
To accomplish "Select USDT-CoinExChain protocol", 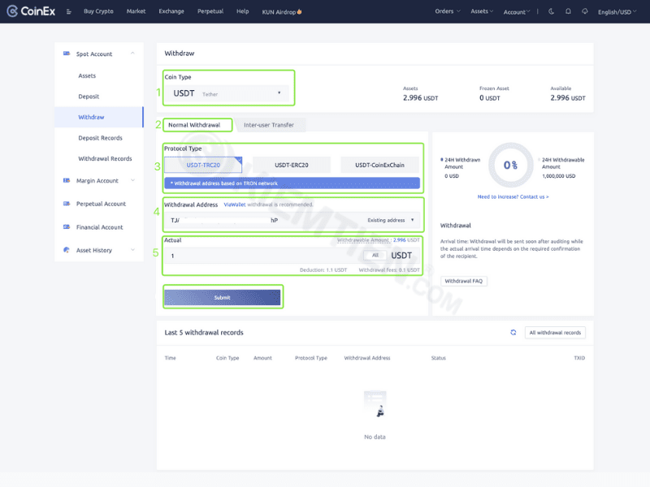I will (x=379, y=165).
